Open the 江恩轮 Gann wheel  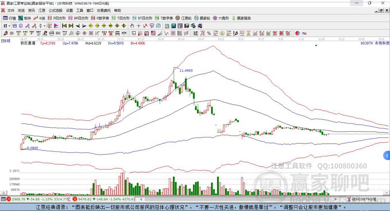point(184,18)
